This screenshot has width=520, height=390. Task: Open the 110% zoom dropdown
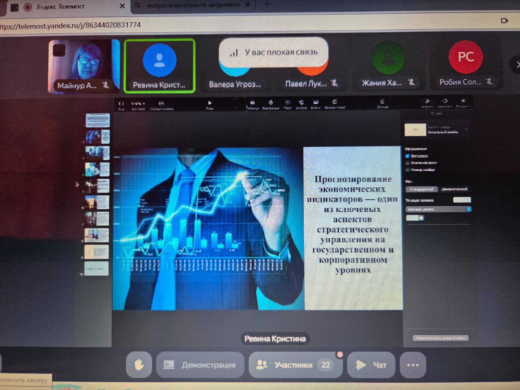(138, 104)
